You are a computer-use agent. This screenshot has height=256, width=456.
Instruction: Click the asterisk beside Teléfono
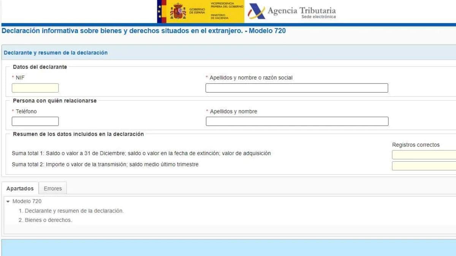pos(13,111)
